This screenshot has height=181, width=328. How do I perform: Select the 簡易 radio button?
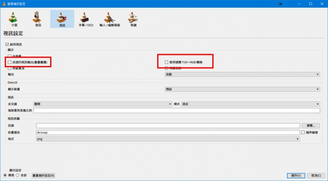(x=5, y=175)
